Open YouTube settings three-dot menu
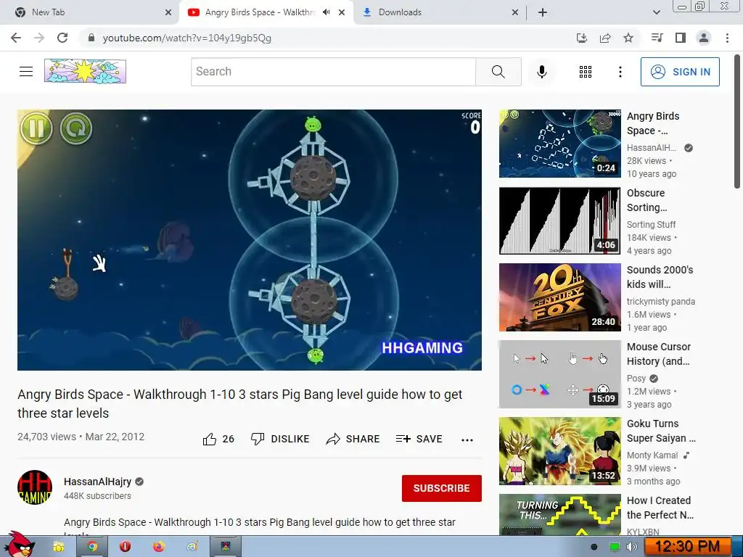 (620, 72)
